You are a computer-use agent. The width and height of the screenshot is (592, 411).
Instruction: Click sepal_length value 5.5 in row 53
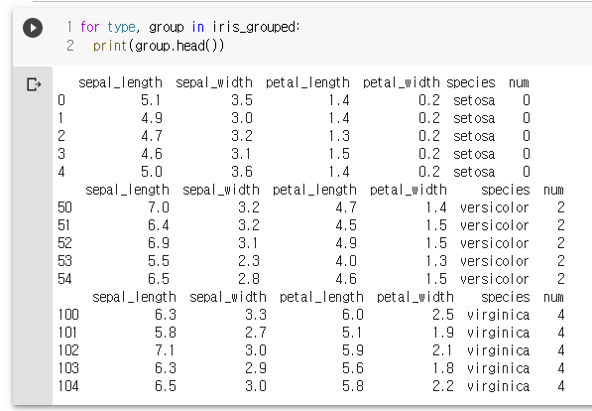(159, 261)
